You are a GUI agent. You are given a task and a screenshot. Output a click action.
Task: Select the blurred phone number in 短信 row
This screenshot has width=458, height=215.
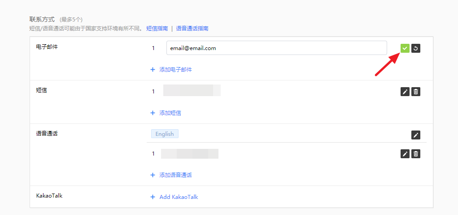(192, 90)
